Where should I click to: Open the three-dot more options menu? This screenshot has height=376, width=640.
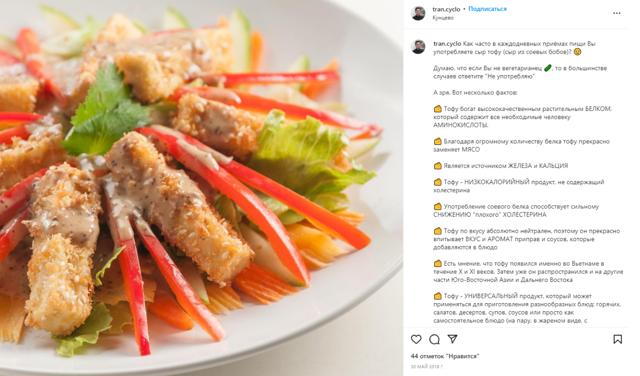[616, 13]
